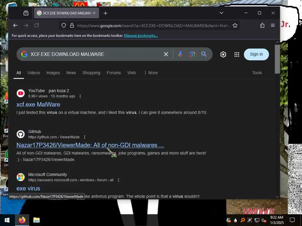Open Nazar17P3426/ViewerMade GitHub result
This screenshot has width=302, height=226.
(x=90, y=145)
